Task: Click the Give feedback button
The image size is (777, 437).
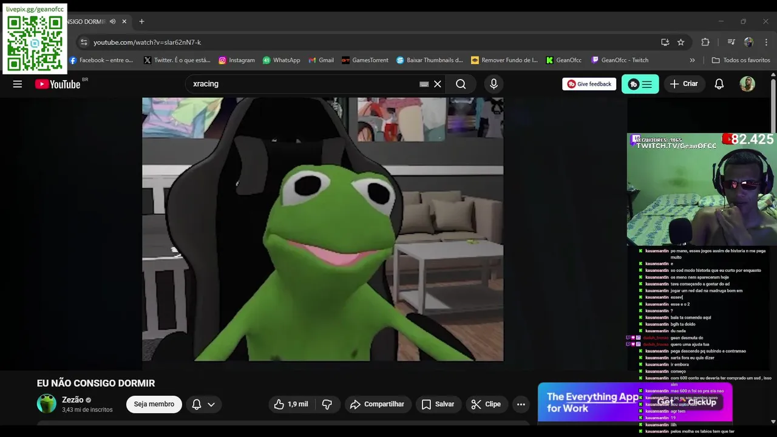Action: [589, 84]
